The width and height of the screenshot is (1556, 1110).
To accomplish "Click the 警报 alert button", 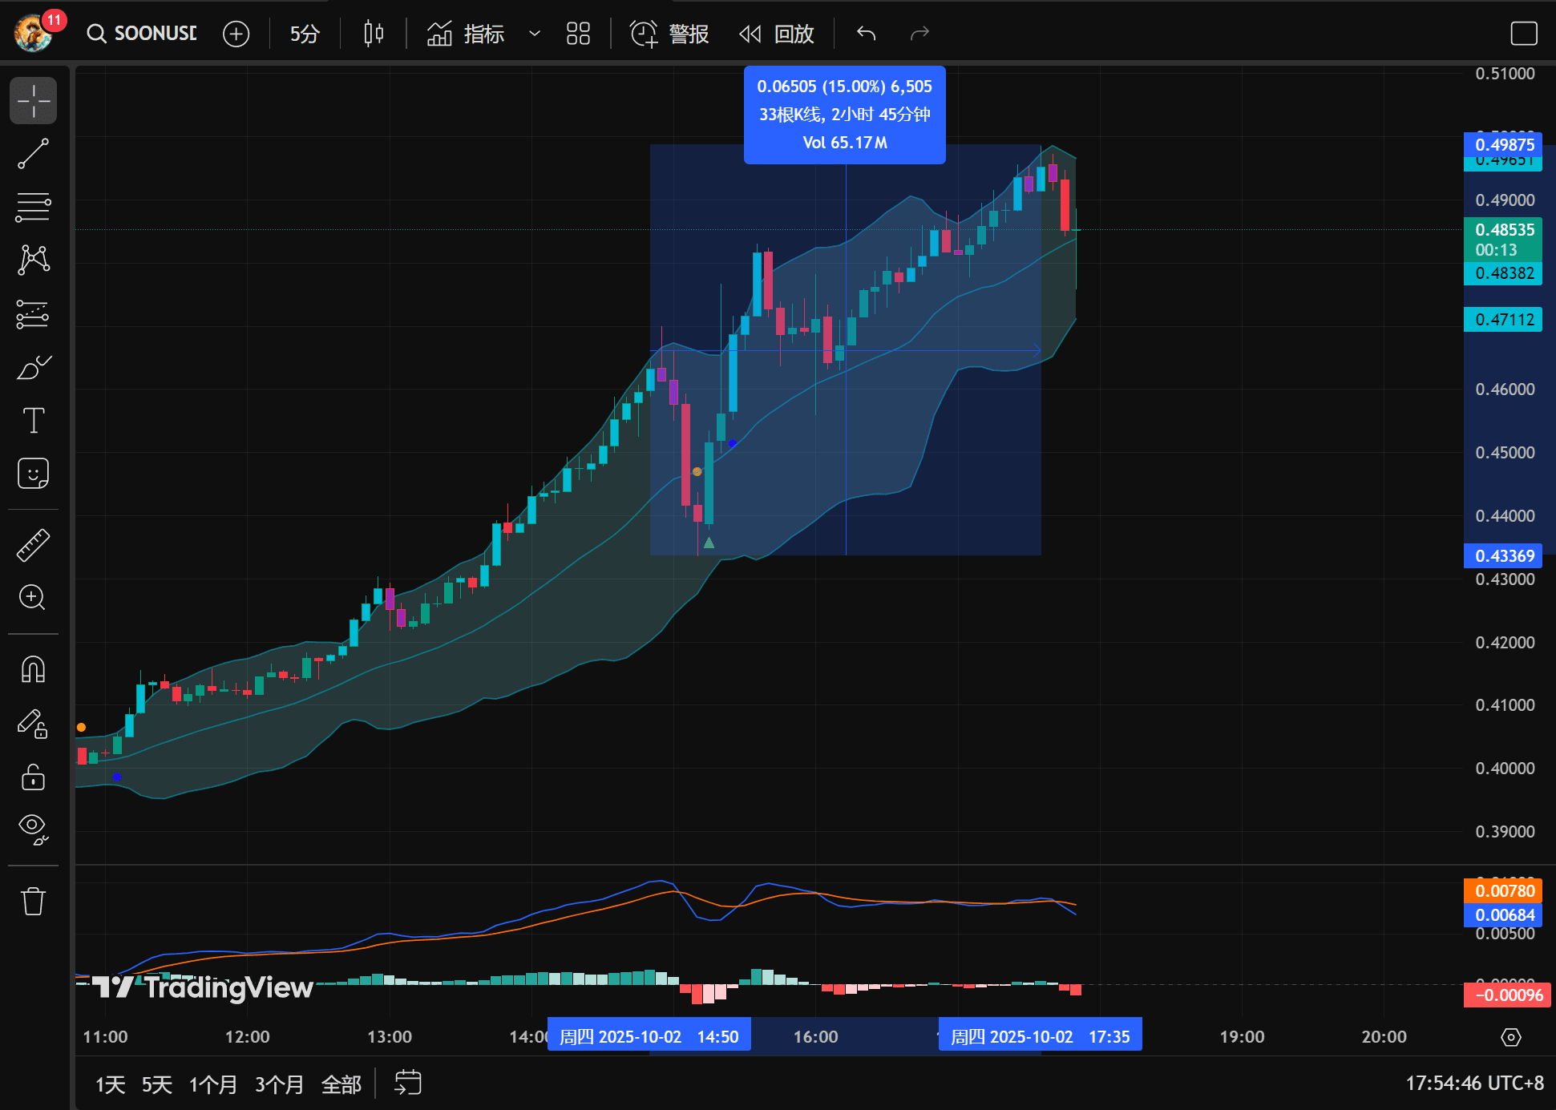I will [x=670, y=34].
